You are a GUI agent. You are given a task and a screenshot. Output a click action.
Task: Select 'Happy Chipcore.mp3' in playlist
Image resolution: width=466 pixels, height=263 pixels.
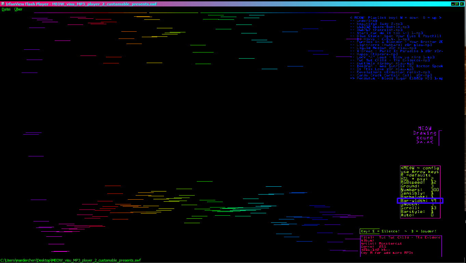click(x=374, y=54)
